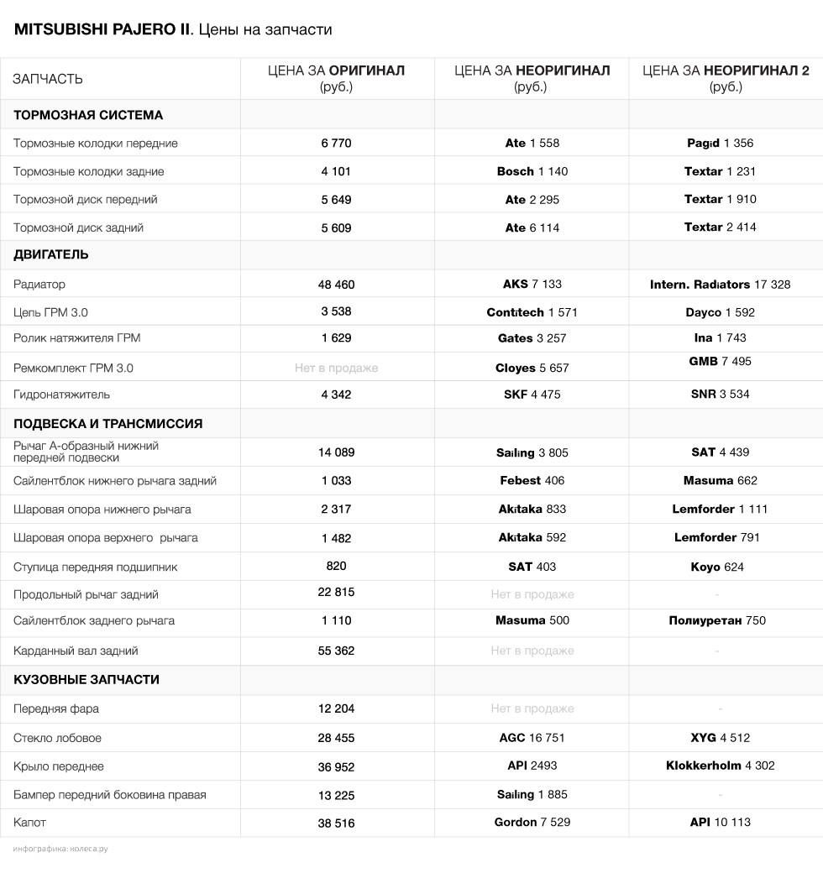
Task: Click the ТОРМОЗНАЯ СИСТЕМА section heading
Action: pos(88,115)
